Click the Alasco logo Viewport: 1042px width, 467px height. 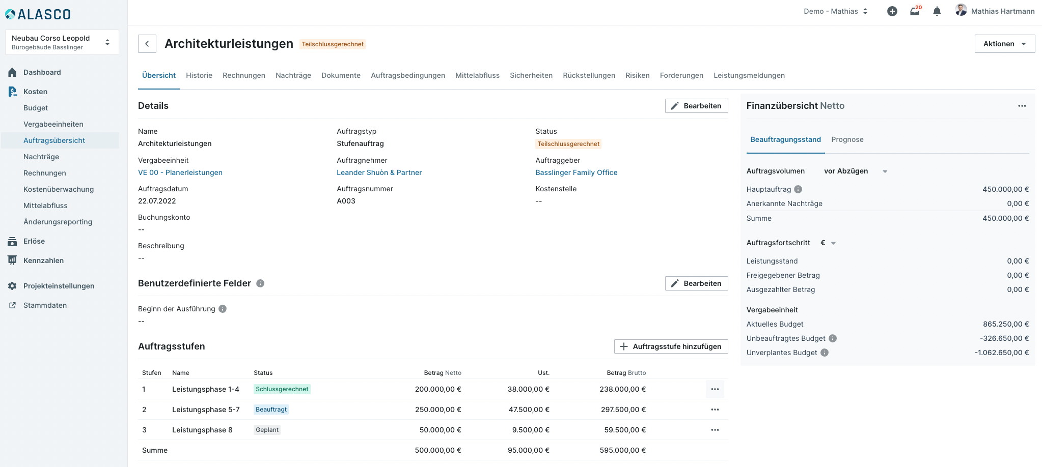tap(38, 14)
